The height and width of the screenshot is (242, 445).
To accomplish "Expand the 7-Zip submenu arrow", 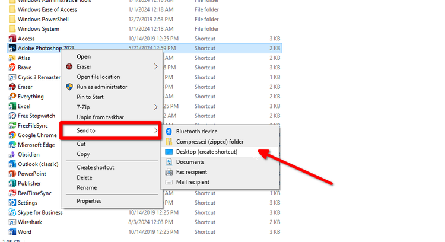I will (x=155, y=107).
